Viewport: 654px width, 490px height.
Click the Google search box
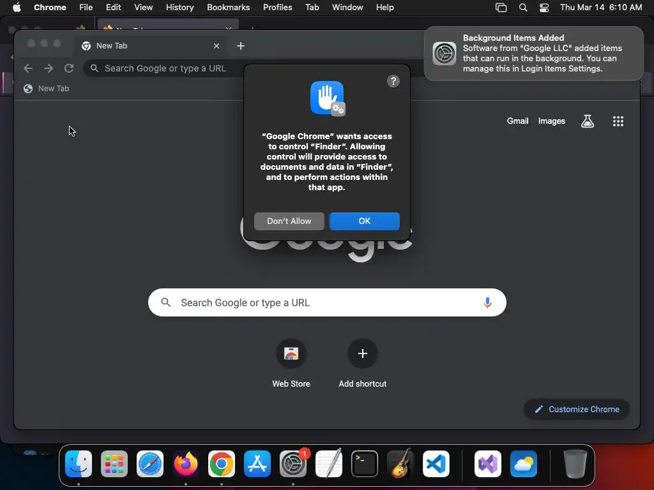pos(327,302)
